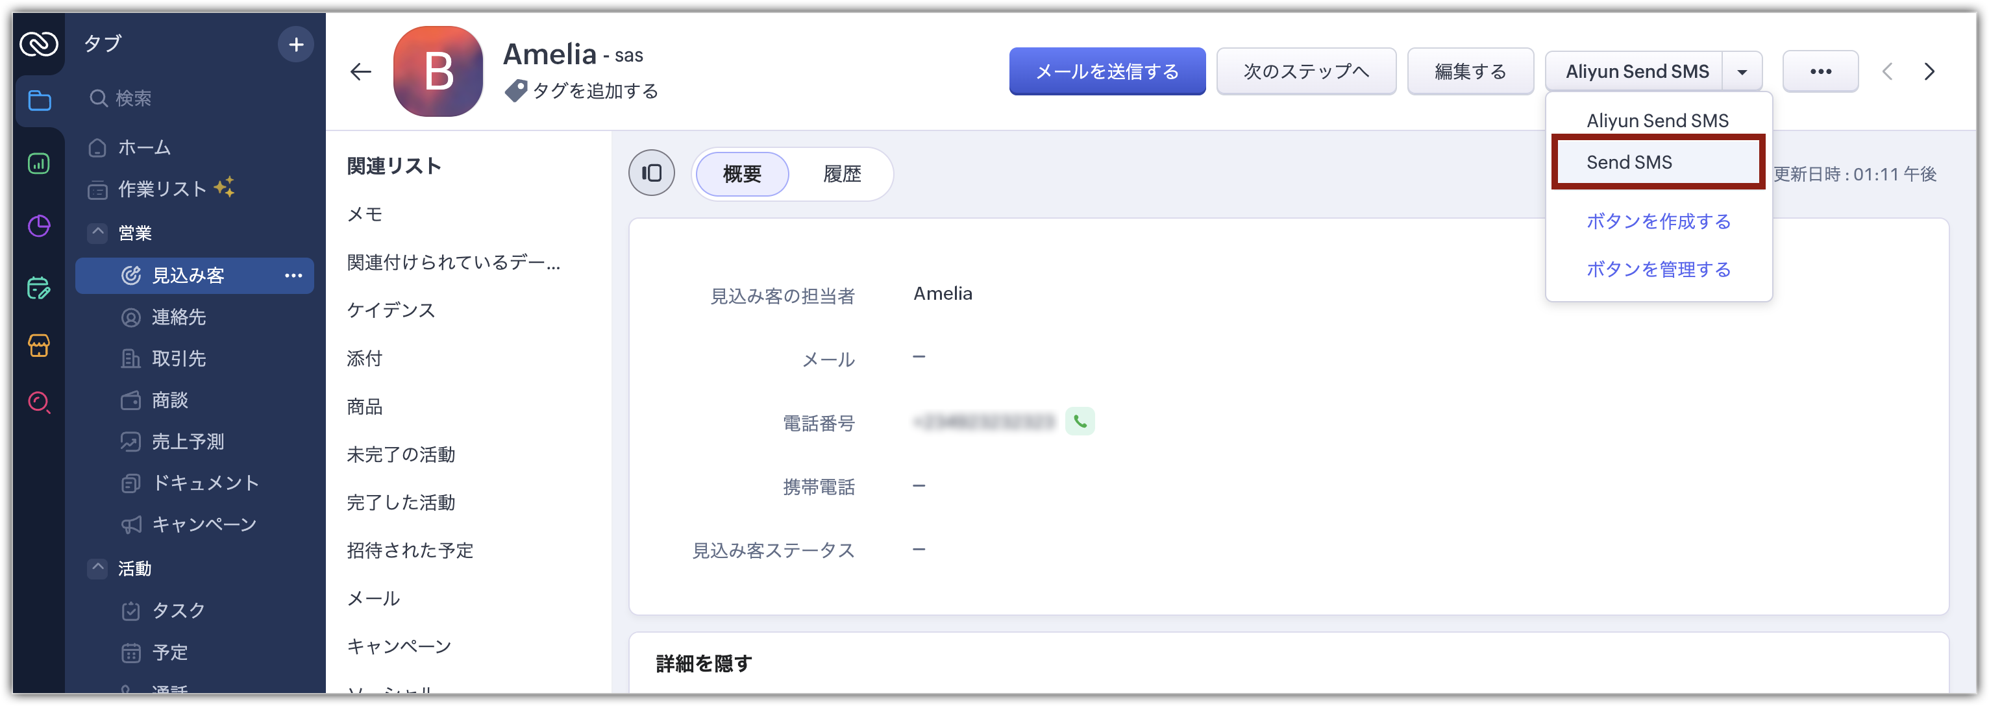The image size is (1989, 706).
Task: Click メールを送信する button
Action: [1106, 72]
